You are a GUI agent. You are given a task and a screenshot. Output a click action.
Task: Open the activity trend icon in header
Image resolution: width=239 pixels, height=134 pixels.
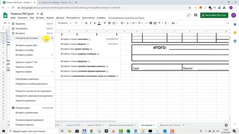click(x=189, y=15)
